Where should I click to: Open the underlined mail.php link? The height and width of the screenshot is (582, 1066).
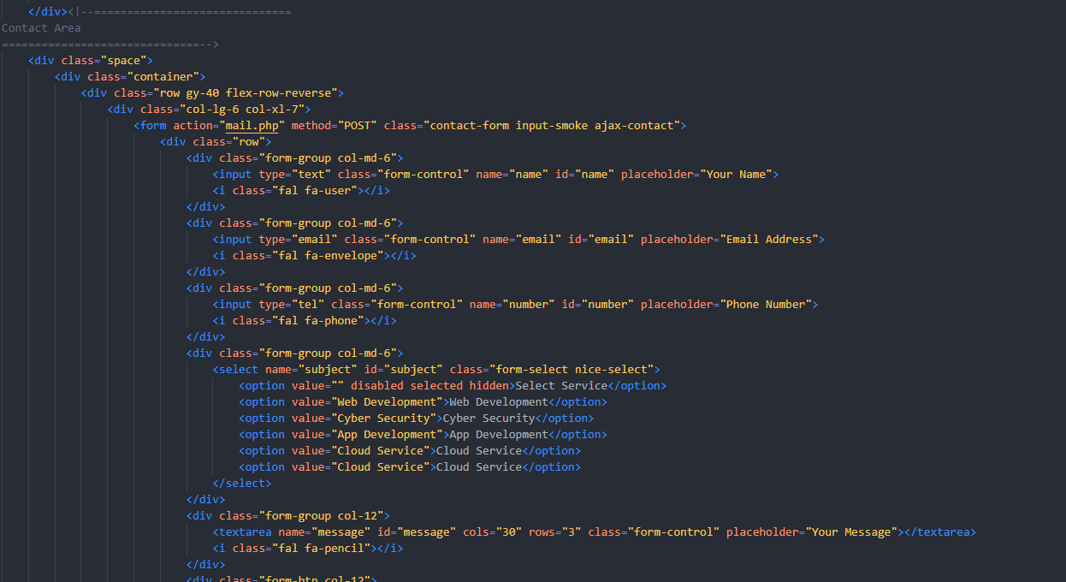[x=252, y=126]
